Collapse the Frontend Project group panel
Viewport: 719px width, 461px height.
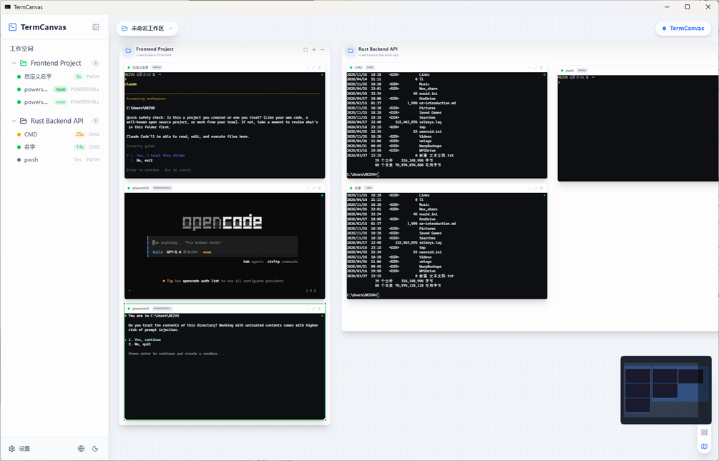[323, 49]
